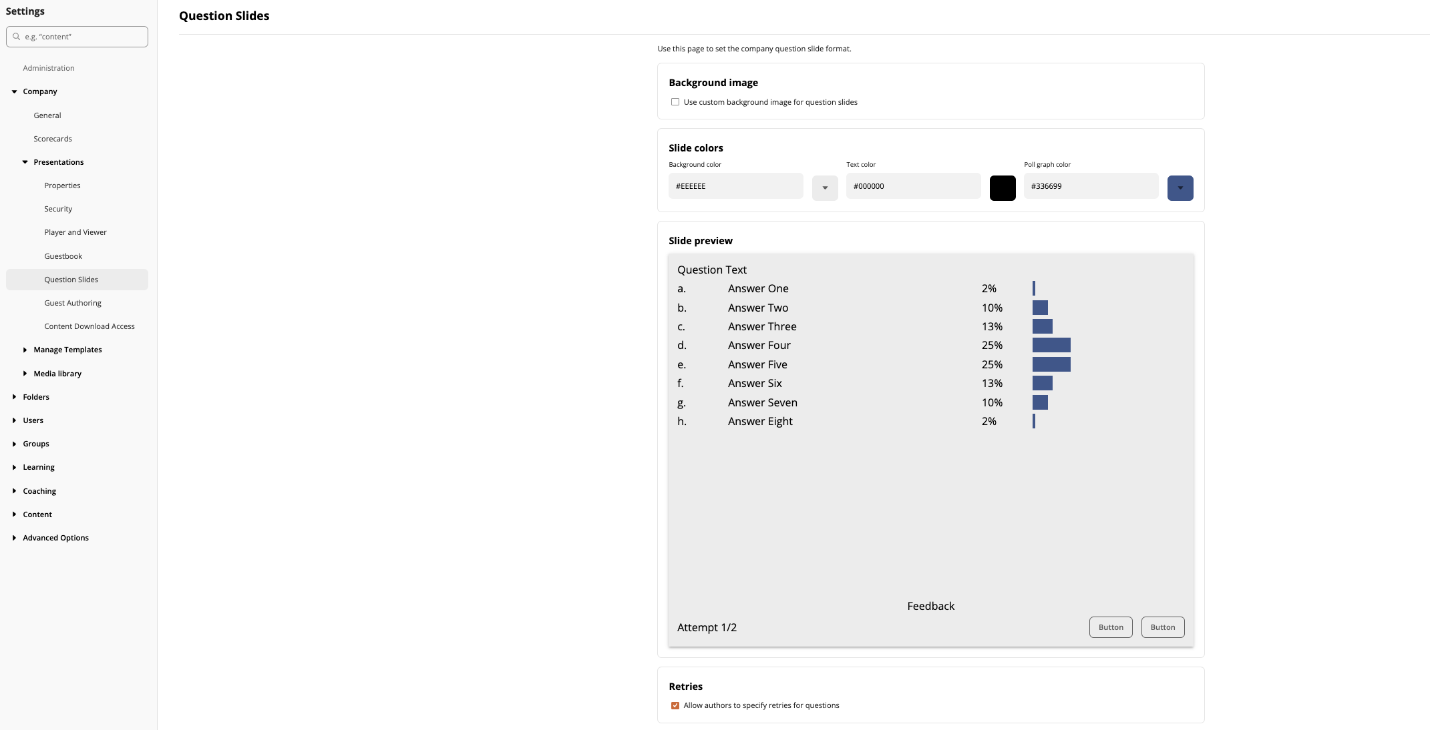
Task: Open the background color picker dropdown
Action: point(825,188)
